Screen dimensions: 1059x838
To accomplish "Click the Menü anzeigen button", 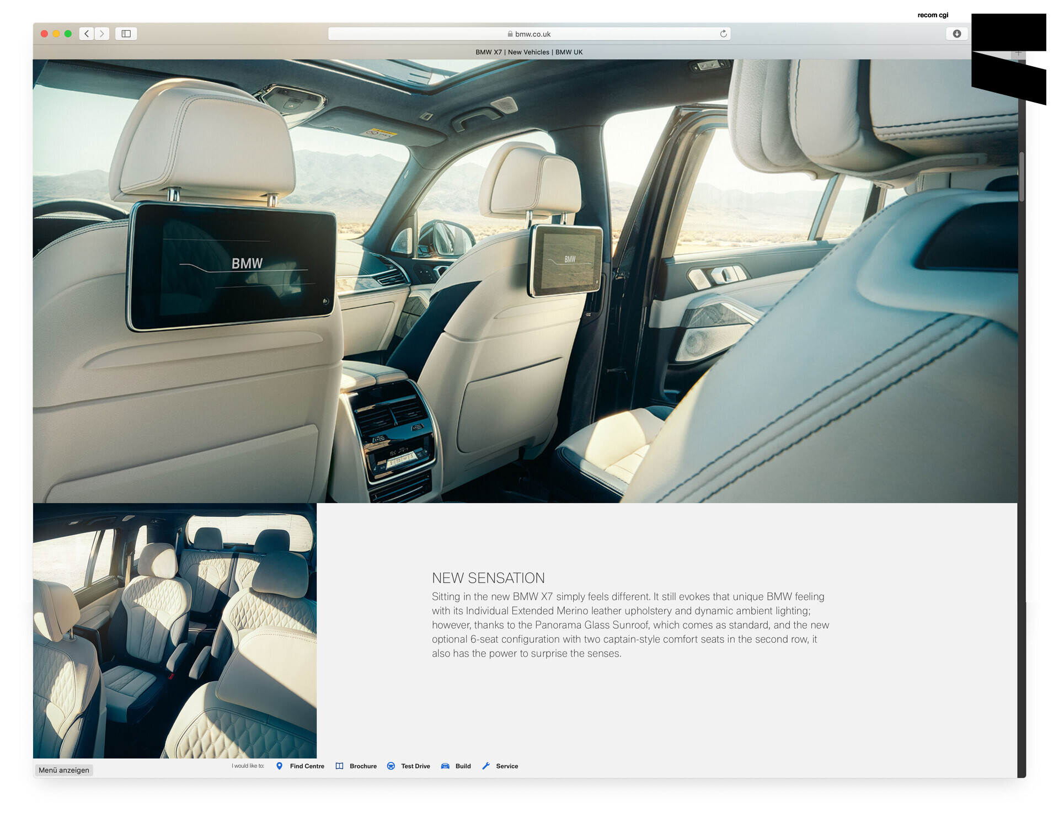I will point(63,770).
